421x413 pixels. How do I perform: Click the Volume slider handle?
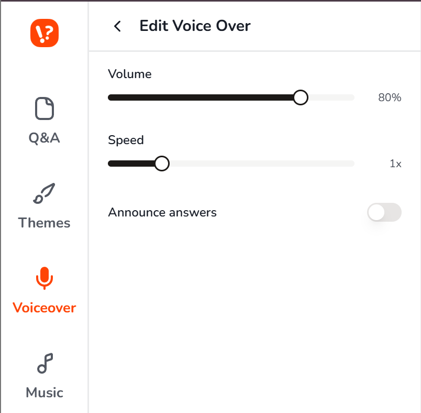coord(300,97)
